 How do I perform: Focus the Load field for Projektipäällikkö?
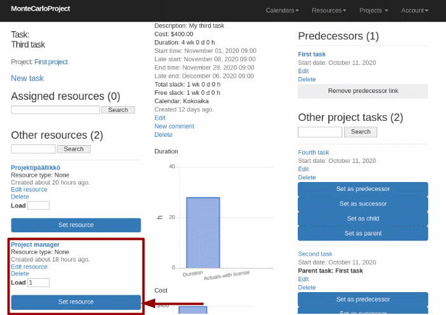(38, 206)
